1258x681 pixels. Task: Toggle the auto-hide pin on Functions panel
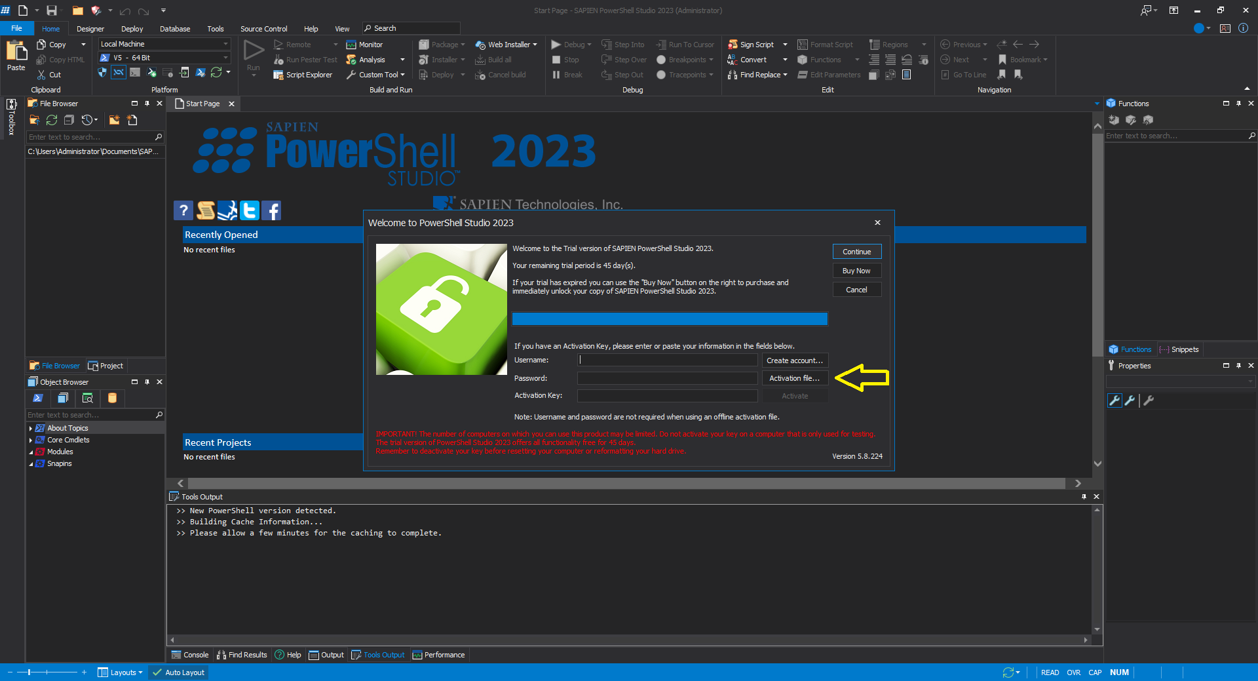coord(1238,104)
